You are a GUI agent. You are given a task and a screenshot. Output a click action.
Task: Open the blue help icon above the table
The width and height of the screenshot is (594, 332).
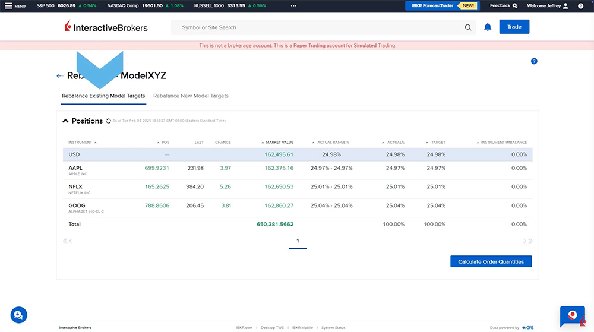tap(534, 61)
